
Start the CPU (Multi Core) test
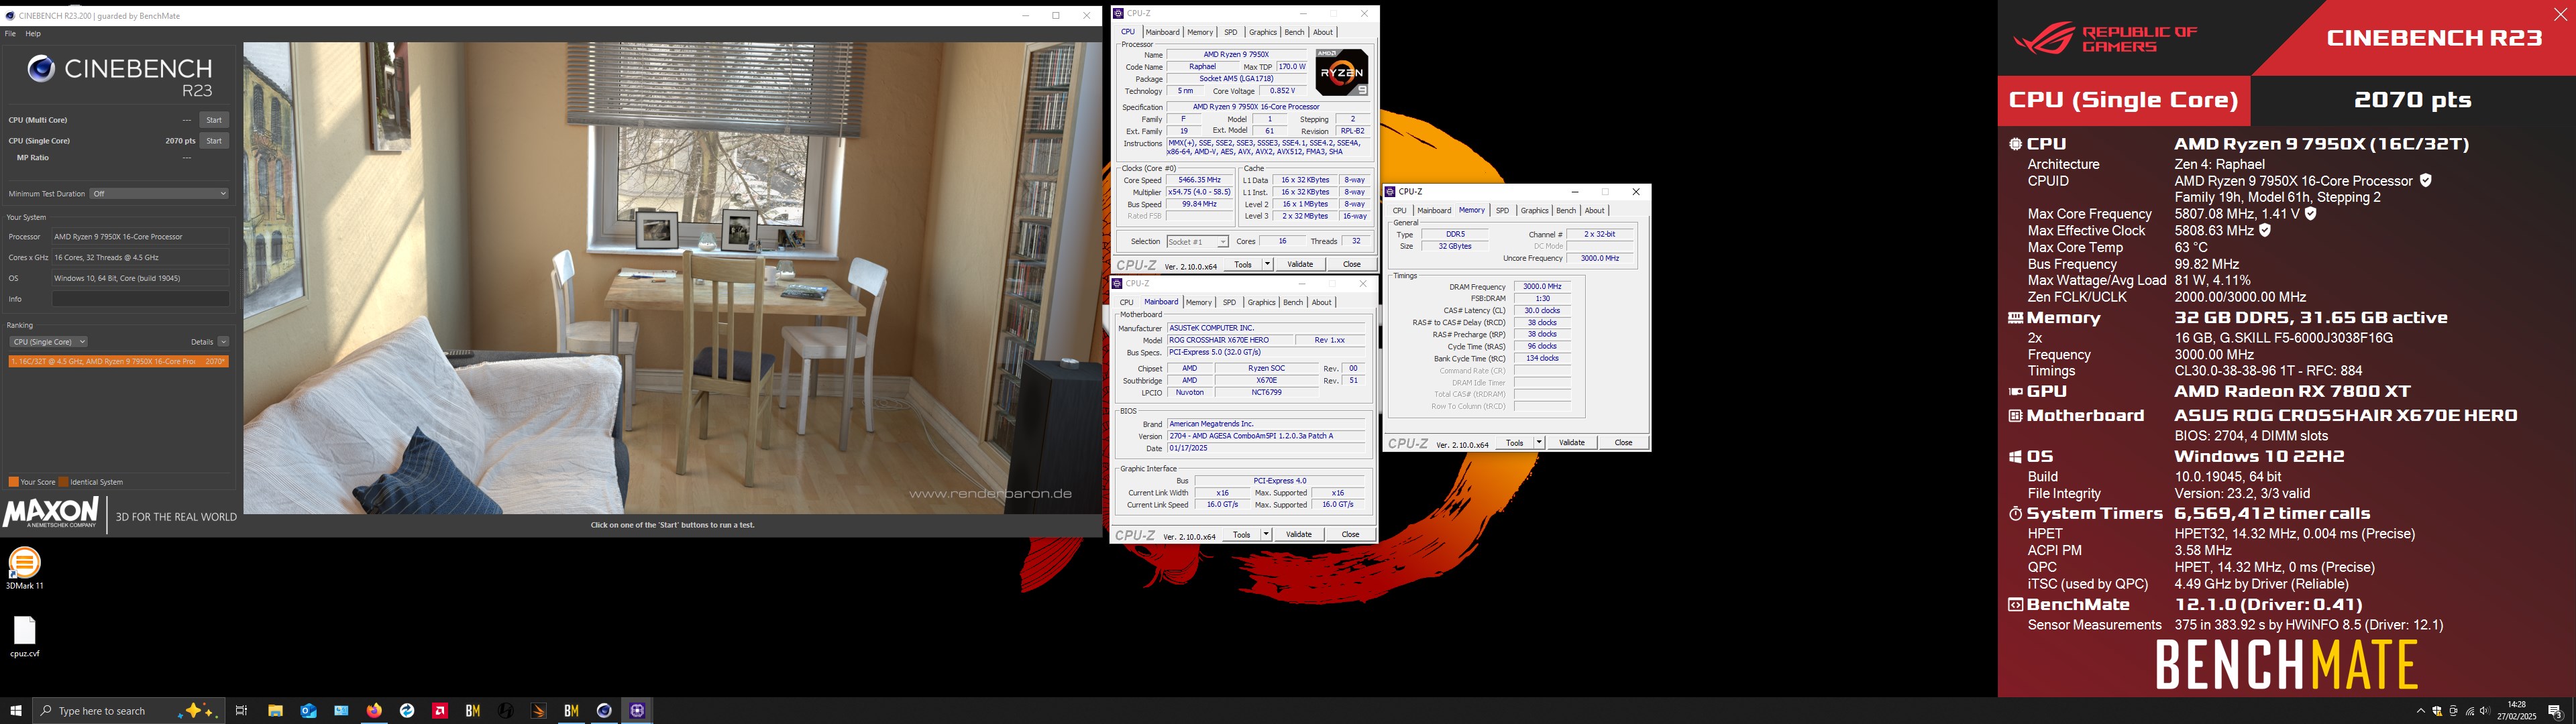(214, 120)
